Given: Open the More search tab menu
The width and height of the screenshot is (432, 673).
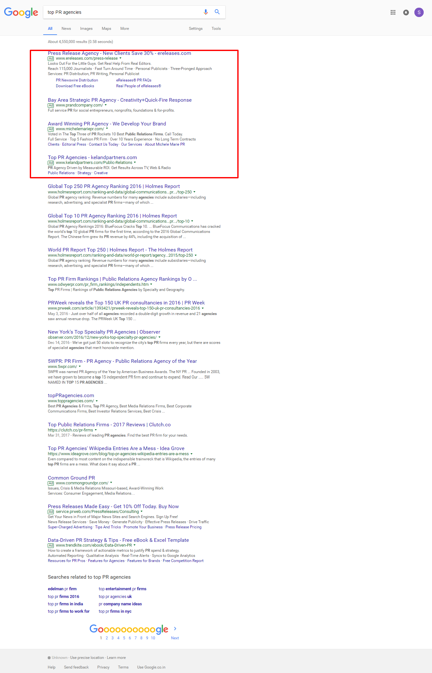Looking at the screenshot, I should pos(125,29).
